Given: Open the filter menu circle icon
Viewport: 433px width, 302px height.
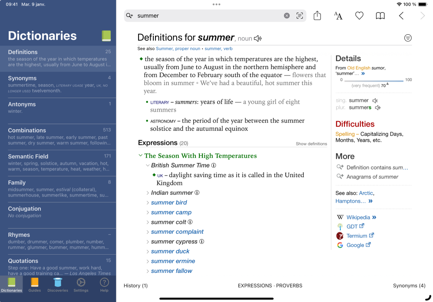Looking at the screenshot, I should pos(408,38).
